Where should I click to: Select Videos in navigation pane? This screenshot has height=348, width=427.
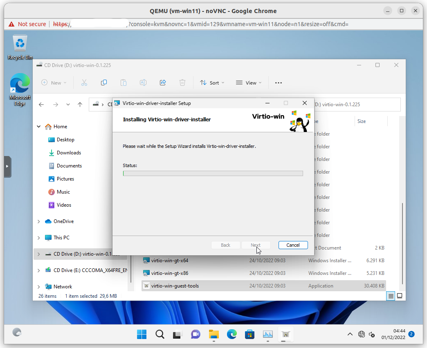coord(60,205)
